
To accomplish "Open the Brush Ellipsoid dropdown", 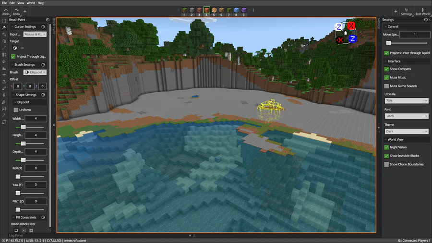I will click(x=35, y=72).
